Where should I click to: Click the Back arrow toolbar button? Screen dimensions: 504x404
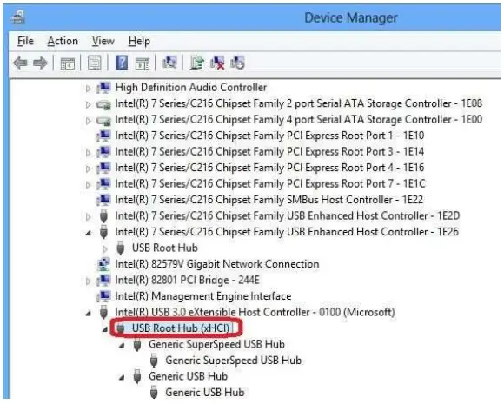pyautogui.click(x=20, y=63)
